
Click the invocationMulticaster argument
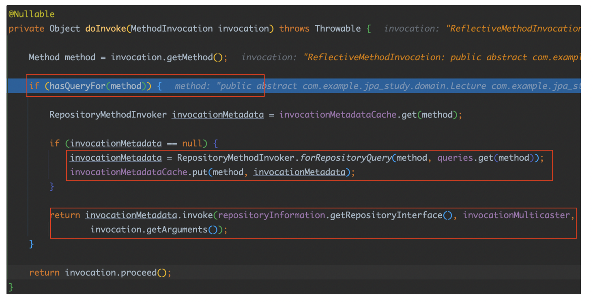click(x=516, y=215)
